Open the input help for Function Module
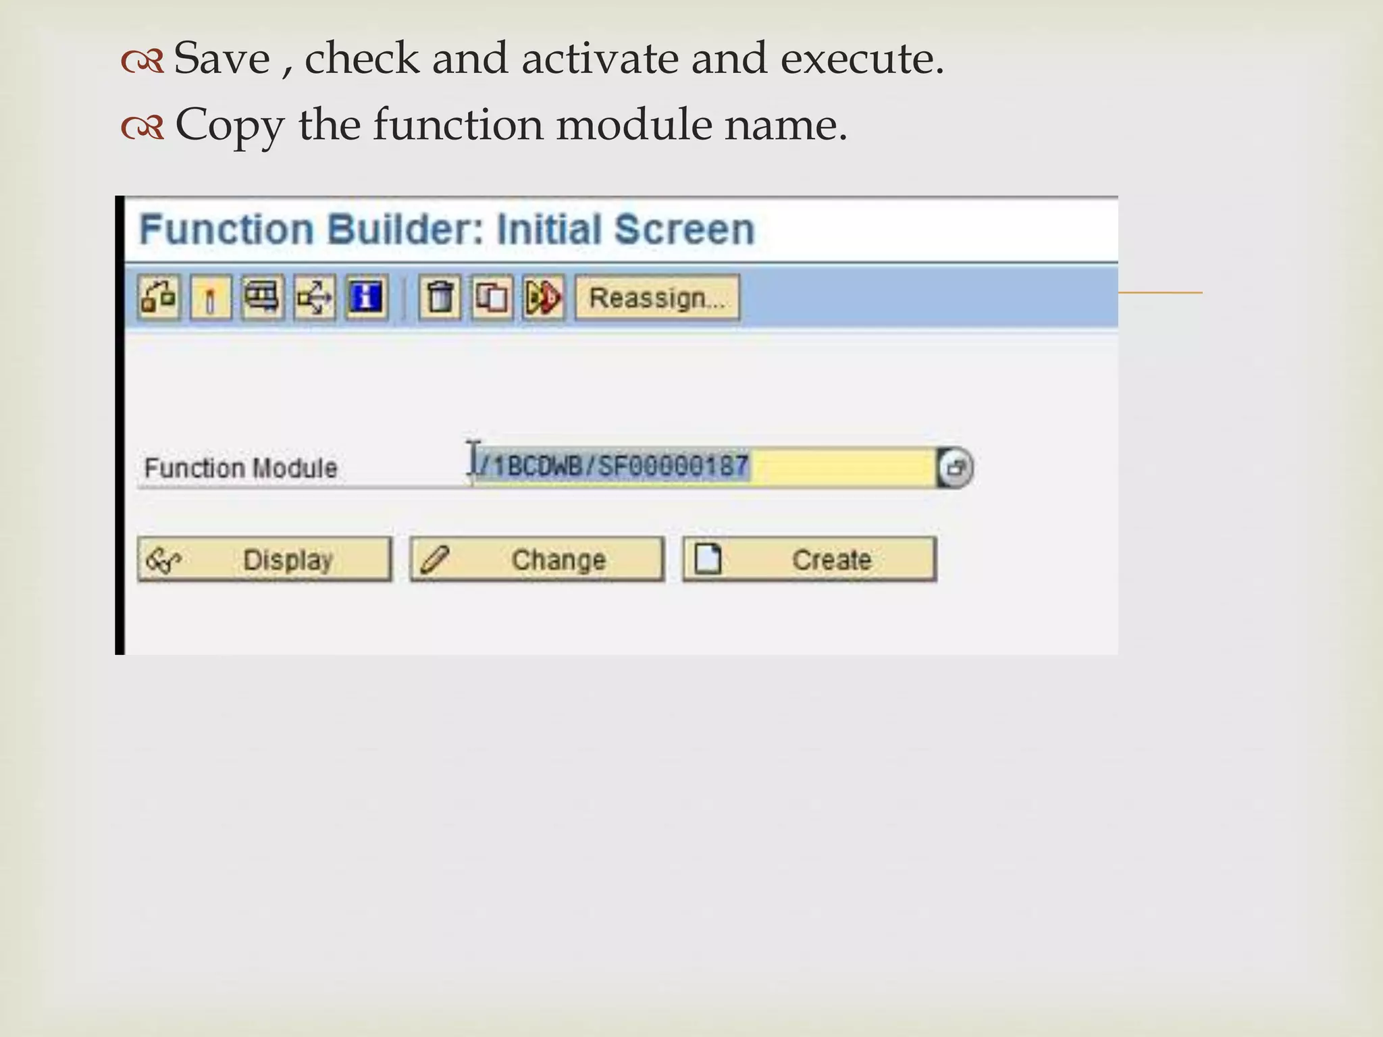Viewport: 1383px width, 1037px height. 956,467
